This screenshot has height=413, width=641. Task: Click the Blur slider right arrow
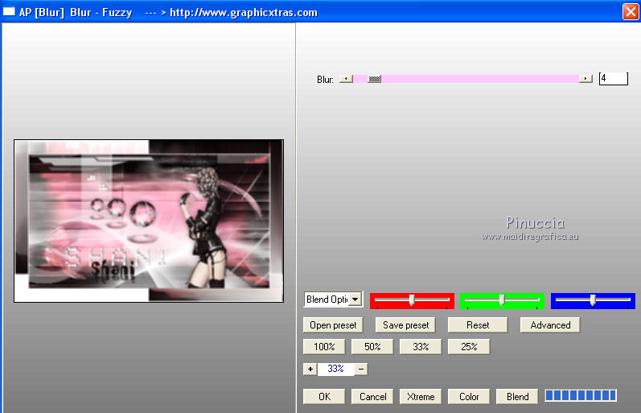tap(586, 79)
